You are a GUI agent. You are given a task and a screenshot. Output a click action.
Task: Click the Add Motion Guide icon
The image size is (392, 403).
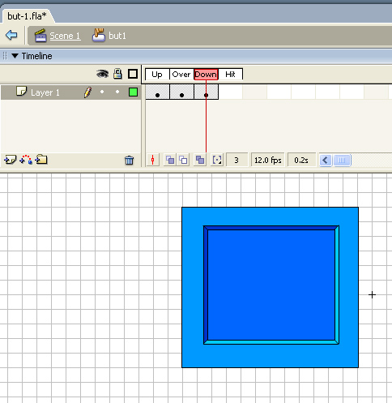click(26, 160)
